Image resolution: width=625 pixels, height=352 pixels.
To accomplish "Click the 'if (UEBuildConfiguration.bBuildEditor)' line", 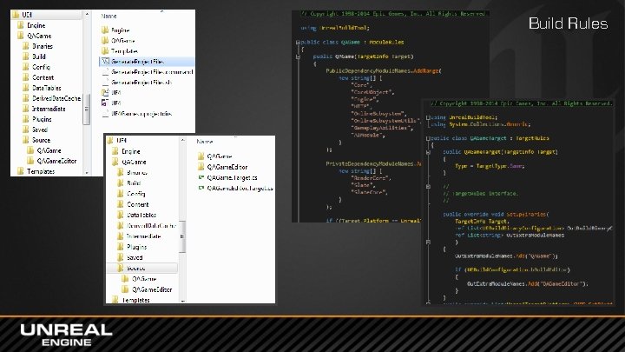I will click(513, 269).
